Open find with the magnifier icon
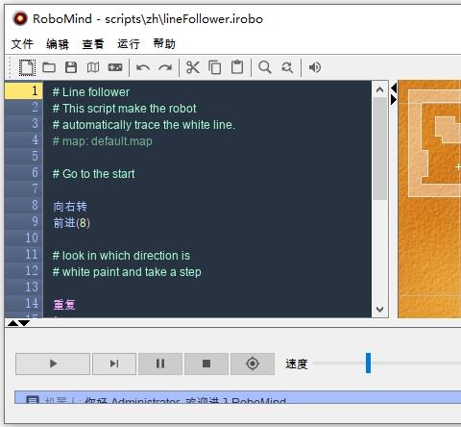 265,67
